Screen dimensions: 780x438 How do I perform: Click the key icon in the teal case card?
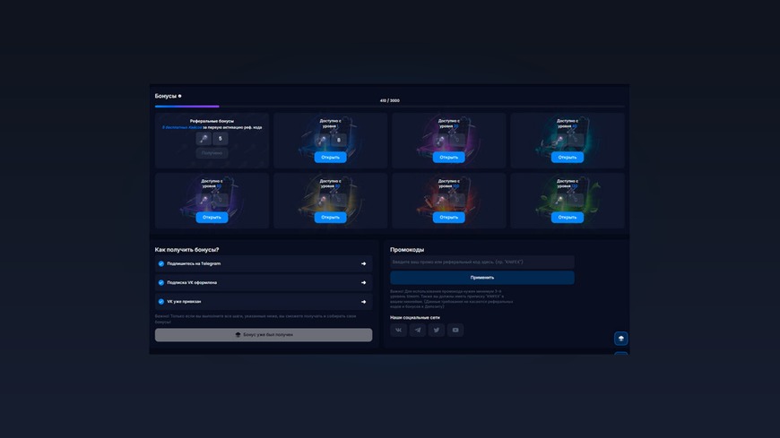(x=559, y=140)
